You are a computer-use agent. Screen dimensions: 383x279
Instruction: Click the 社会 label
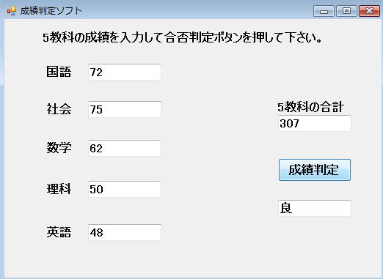59,109
